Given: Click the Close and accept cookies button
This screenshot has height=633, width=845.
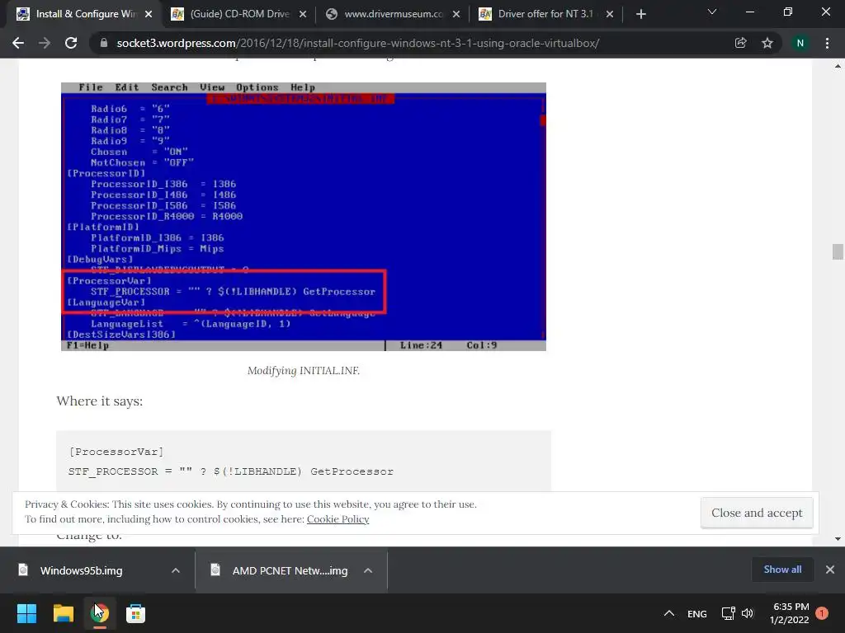Looking at the screenshot, I should pos(757,513).
